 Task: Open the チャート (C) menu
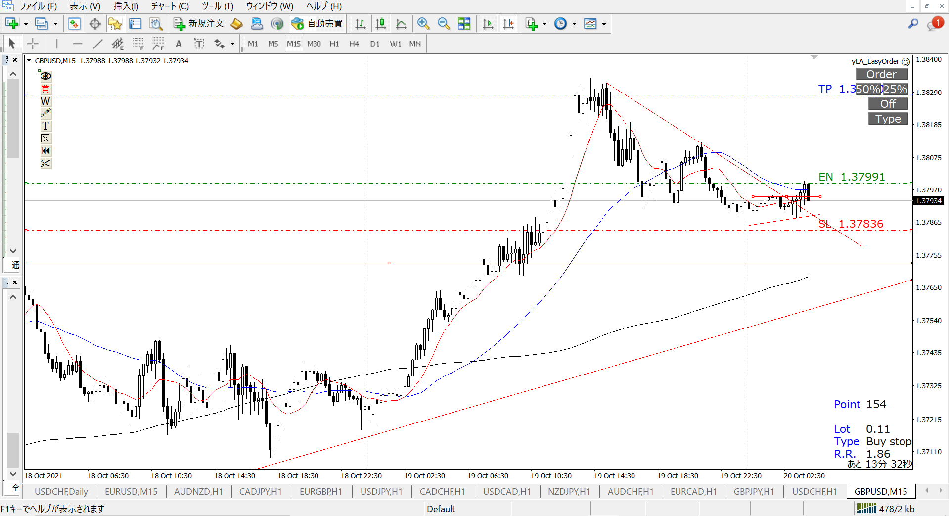(170, 6)
